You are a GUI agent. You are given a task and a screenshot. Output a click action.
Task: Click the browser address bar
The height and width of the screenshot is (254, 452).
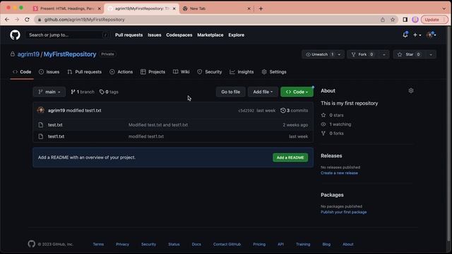(x=208, y=20)
